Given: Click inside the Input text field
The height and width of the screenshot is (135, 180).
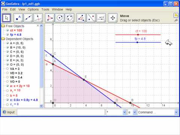Looking at the screenshot, I should point(61,112).
